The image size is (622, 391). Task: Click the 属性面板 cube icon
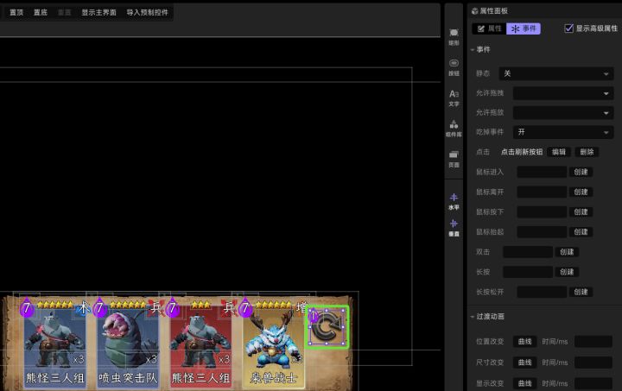pos(474,11)
